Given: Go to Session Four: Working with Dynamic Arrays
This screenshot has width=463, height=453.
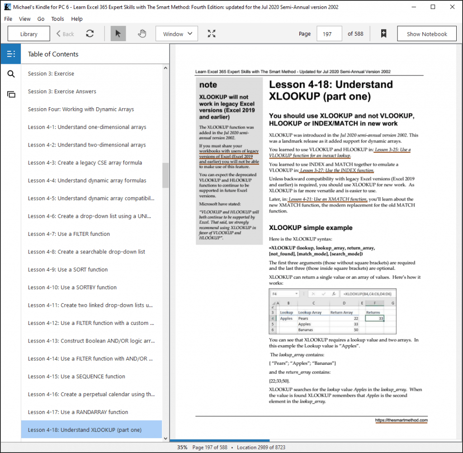Looking at the screenshot, I should [91, 110].
